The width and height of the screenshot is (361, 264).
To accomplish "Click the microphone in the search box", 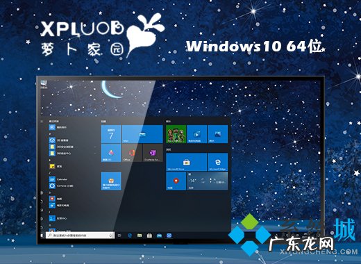I will tap(111, 236).
